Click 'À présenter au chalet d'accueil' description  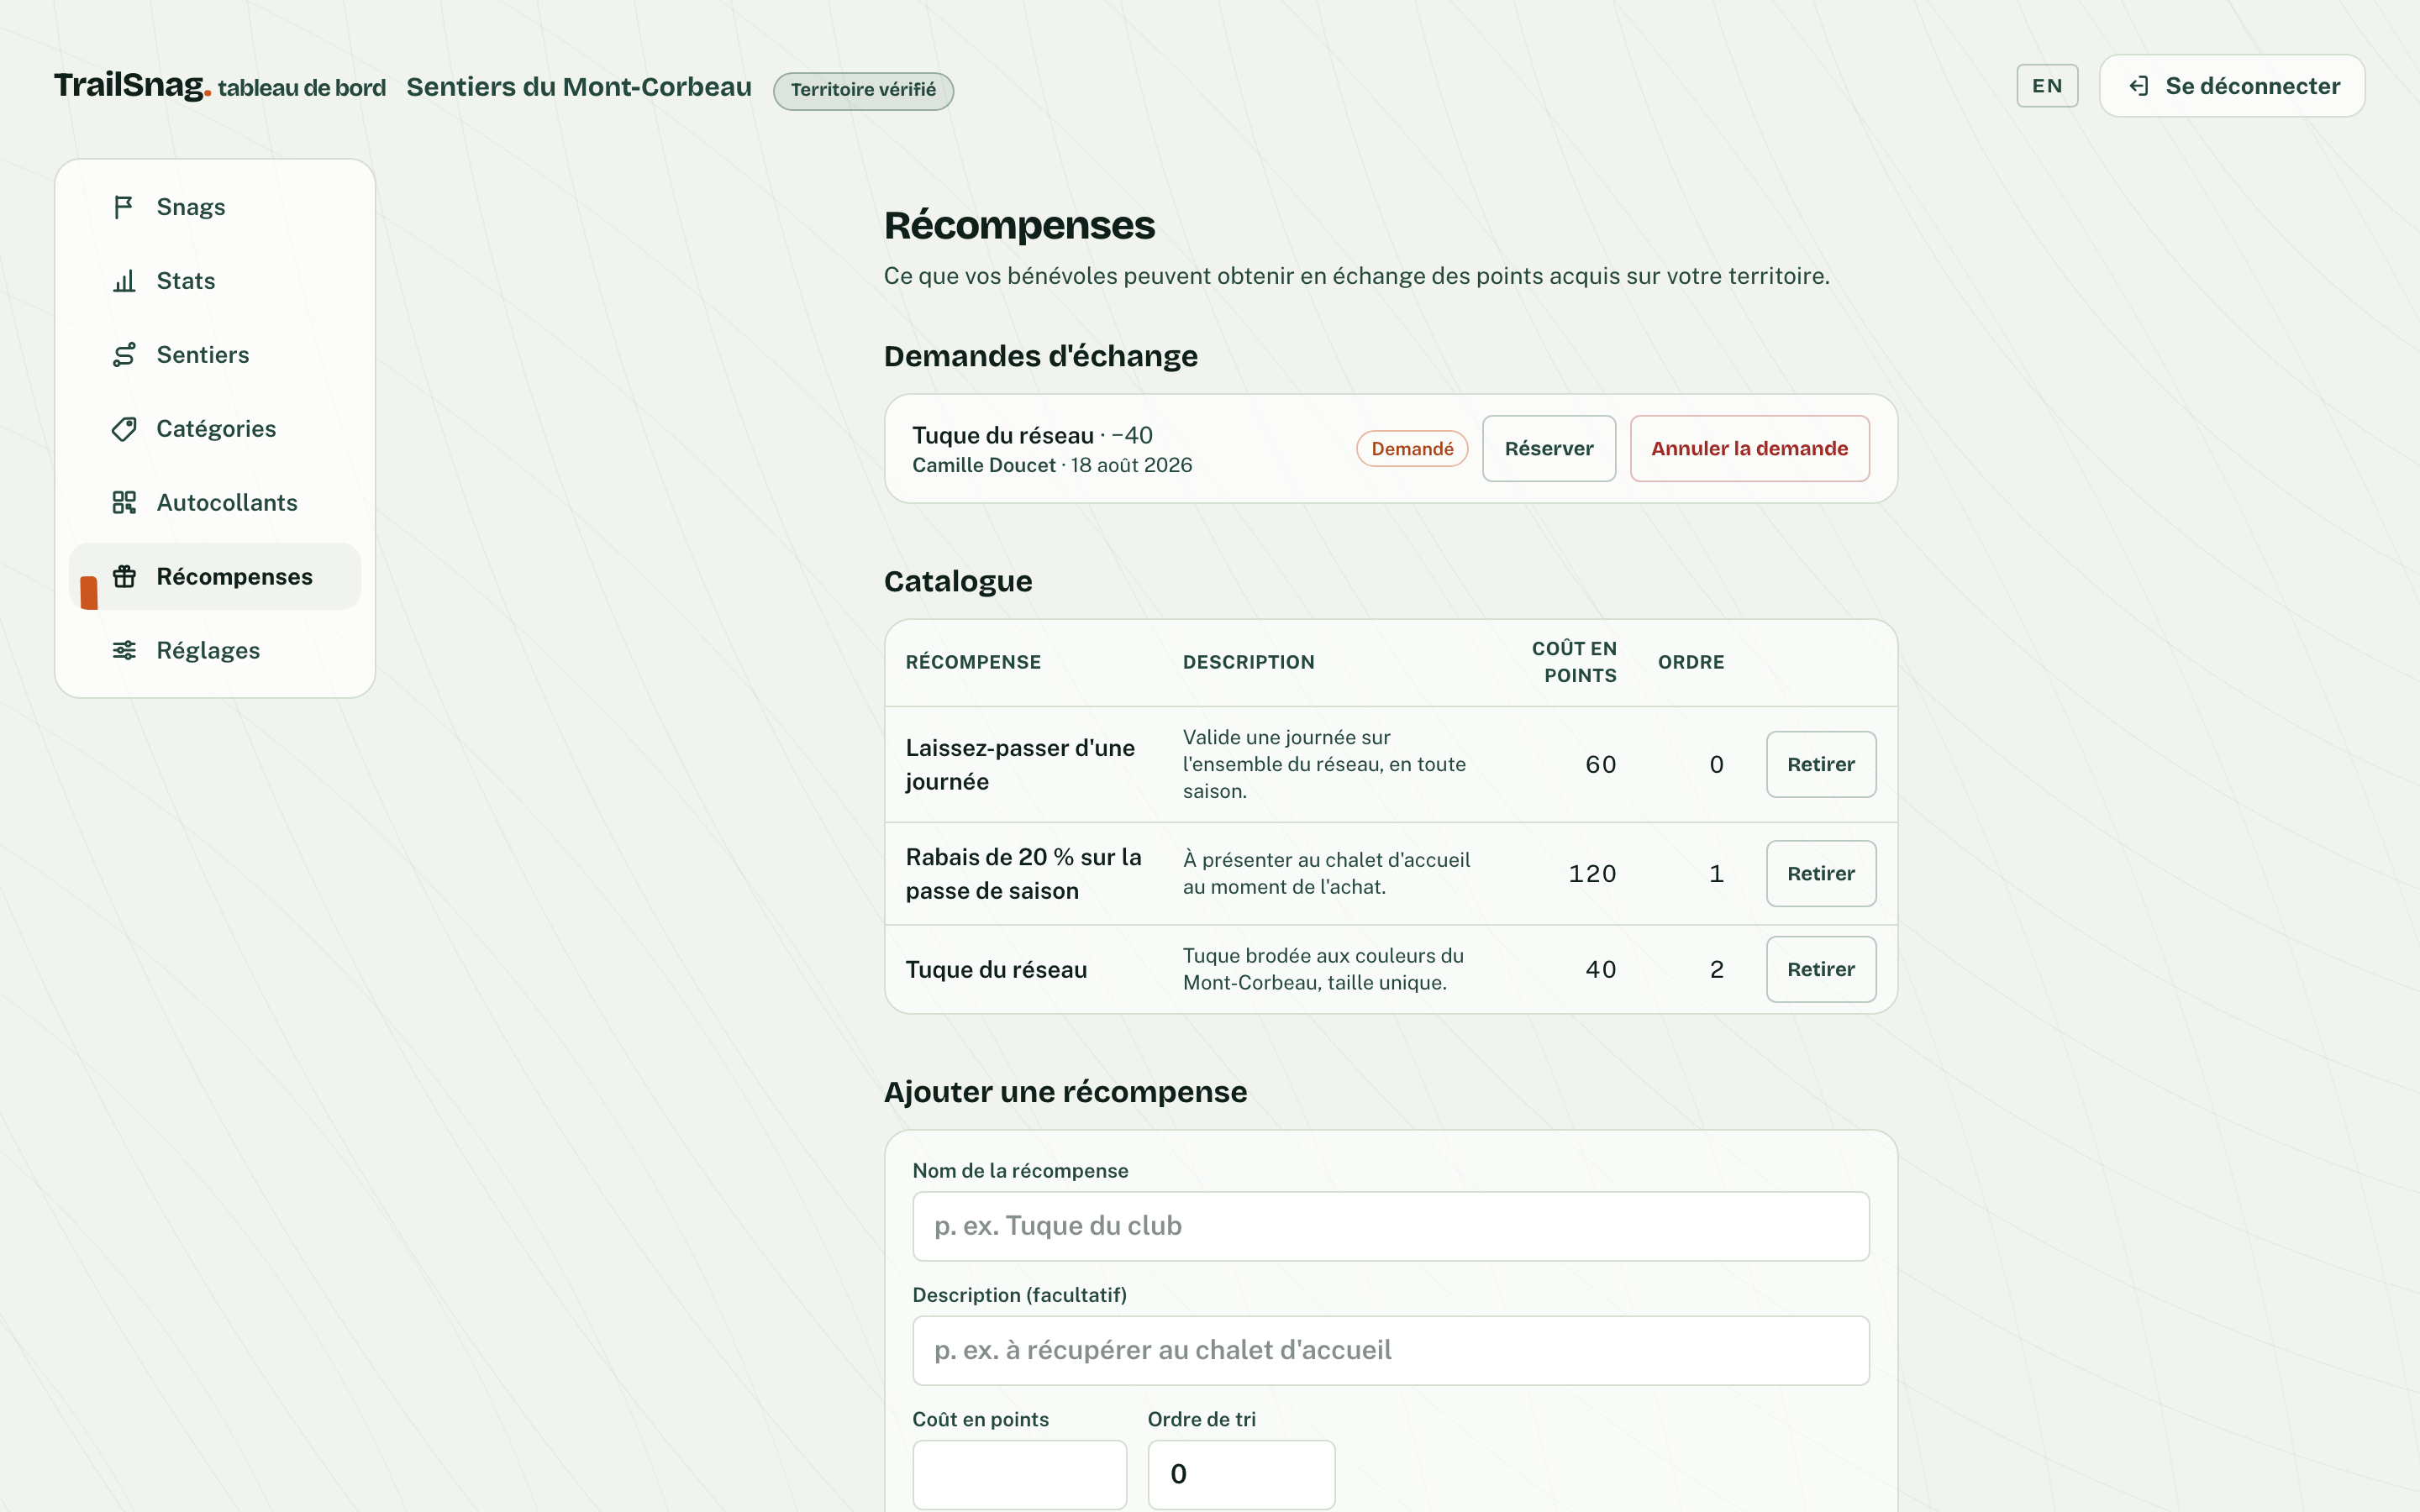(1325, 873)
